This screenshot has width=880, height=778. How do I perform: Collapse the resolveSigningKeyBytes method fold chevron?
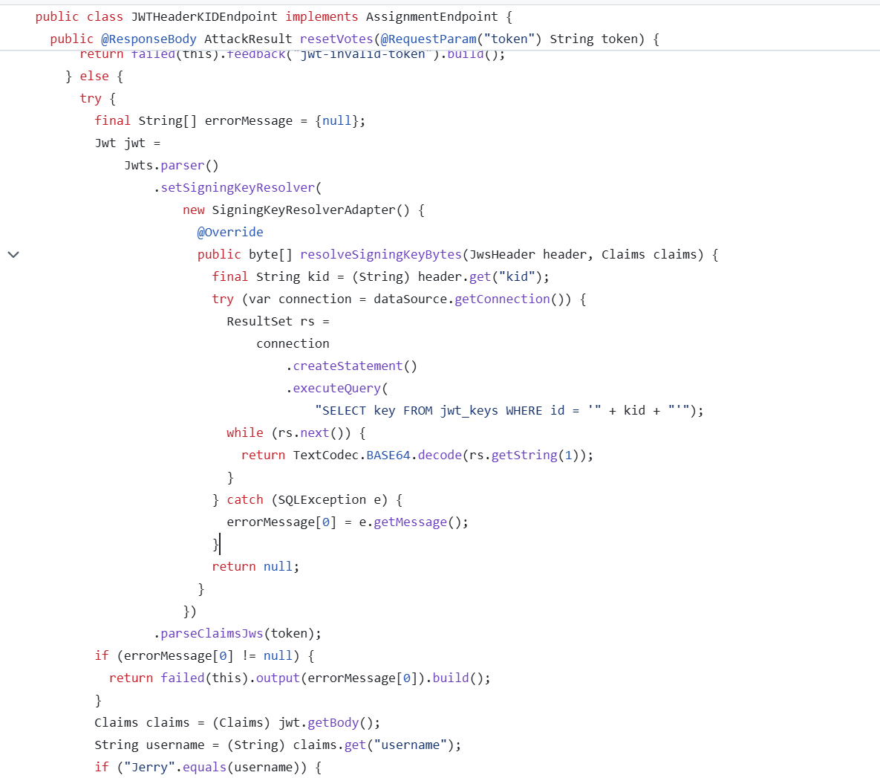tap(13, 255)
